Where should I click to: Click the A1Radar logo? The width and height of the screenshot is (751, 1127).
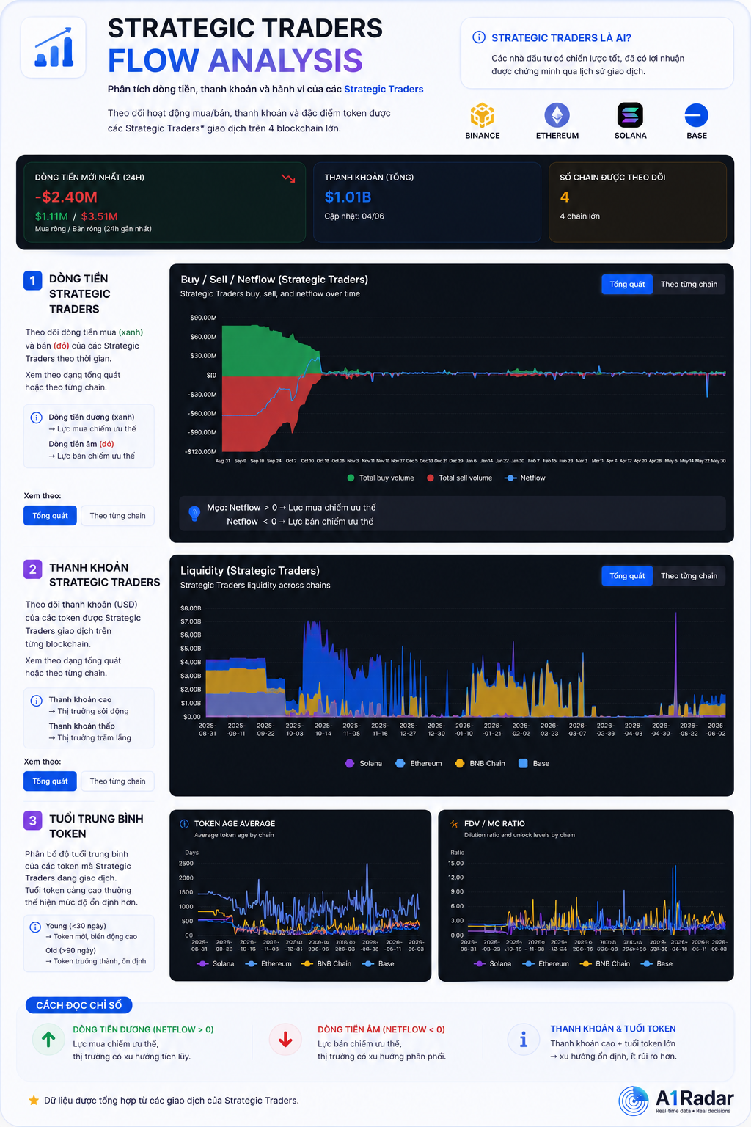(x=675, y=1101)
